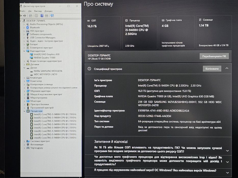238x178 pixels.
Task: Click the Перейменувати ПК button
Action: (214, 56)
